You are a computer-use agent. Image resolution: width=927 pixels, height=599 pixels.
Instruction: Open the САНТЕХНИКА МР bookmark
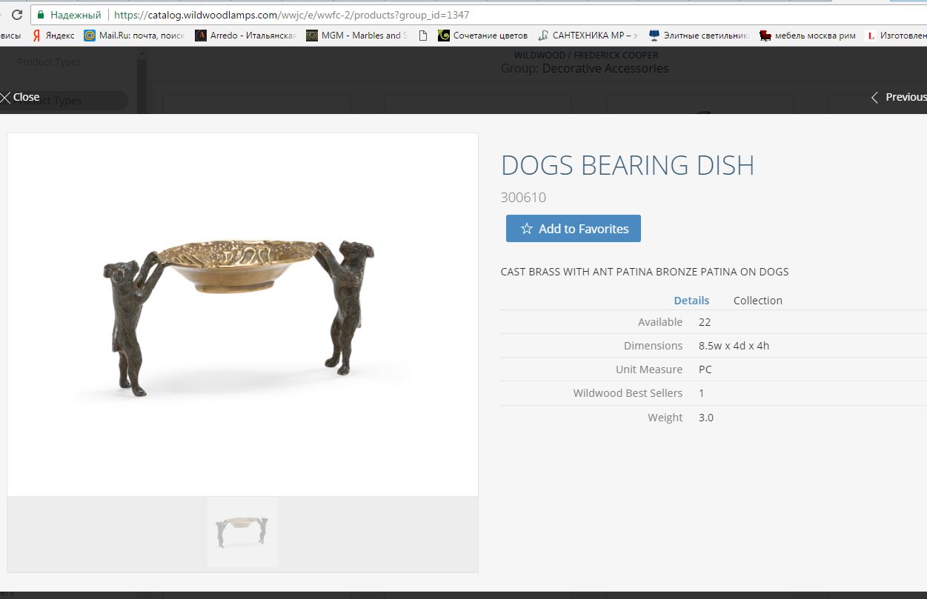pyautogui.click(x=588, y=36)
